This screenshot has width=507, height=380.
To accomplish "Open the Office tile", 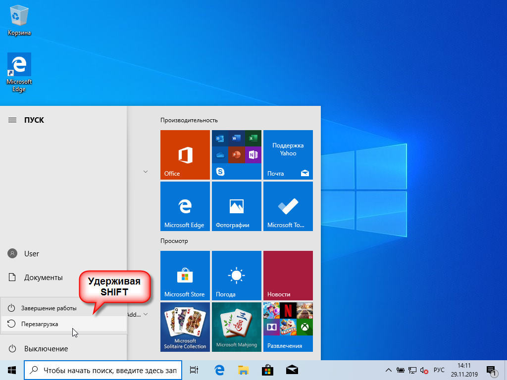I will point(185,155).
